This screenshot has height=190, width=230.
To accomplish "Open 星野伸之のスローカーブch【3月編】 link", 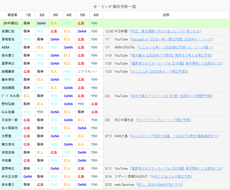I will (177, 169).
